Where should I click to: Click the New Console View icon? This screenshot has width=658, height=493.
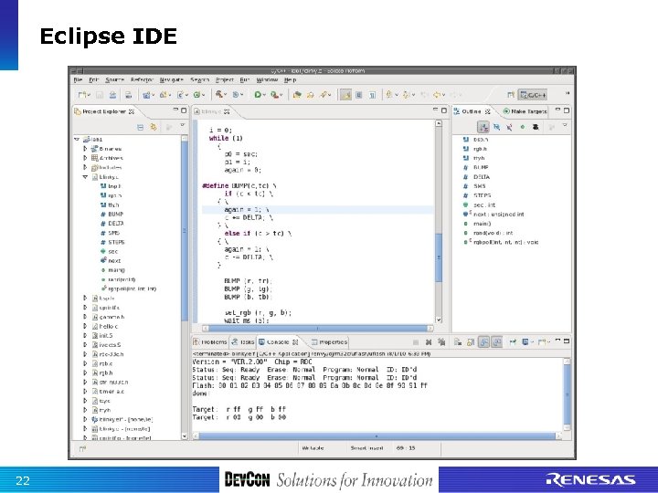pyautogui.click(x=542, y=342)
